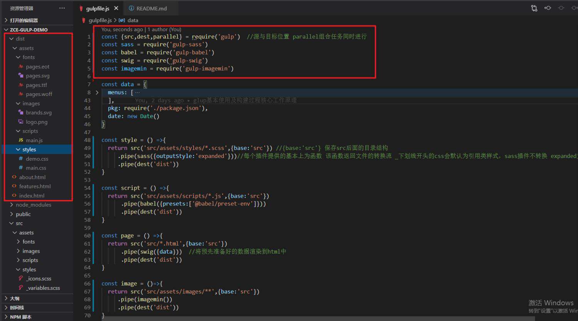Click on 'gulp-imagemin' string in line 5
The width and height of the screenshot is (578, 321).
point(208,69)
